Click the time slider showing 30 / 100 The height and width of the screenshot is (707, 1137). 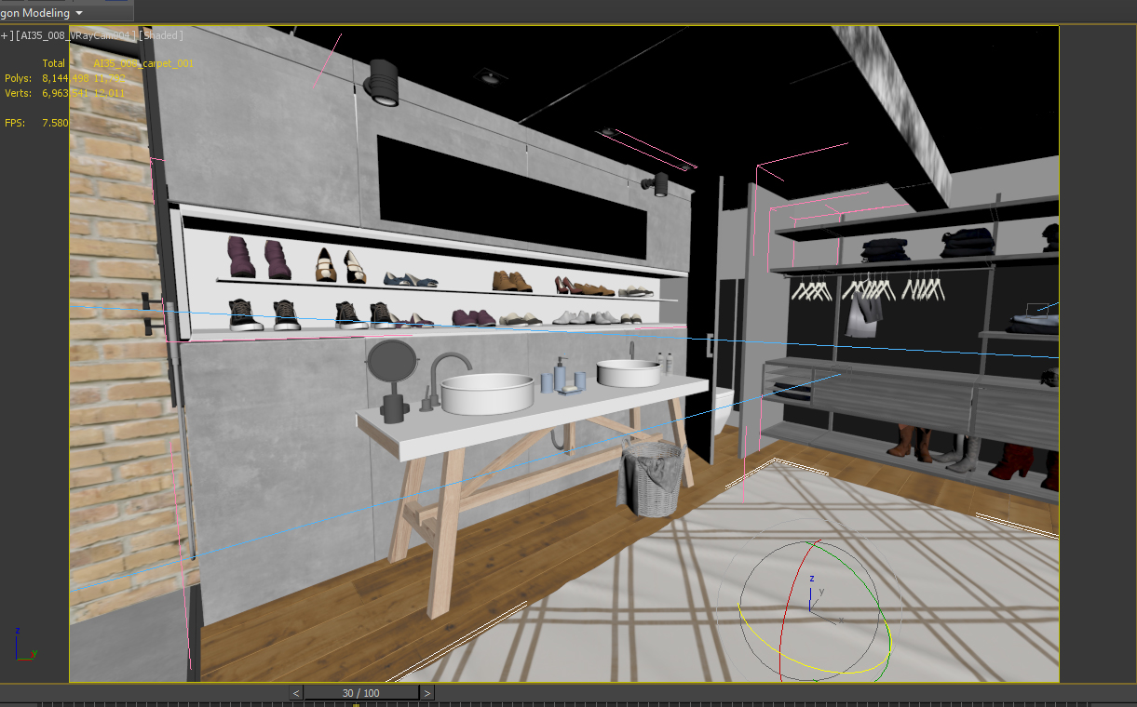[x=361, y=693]
